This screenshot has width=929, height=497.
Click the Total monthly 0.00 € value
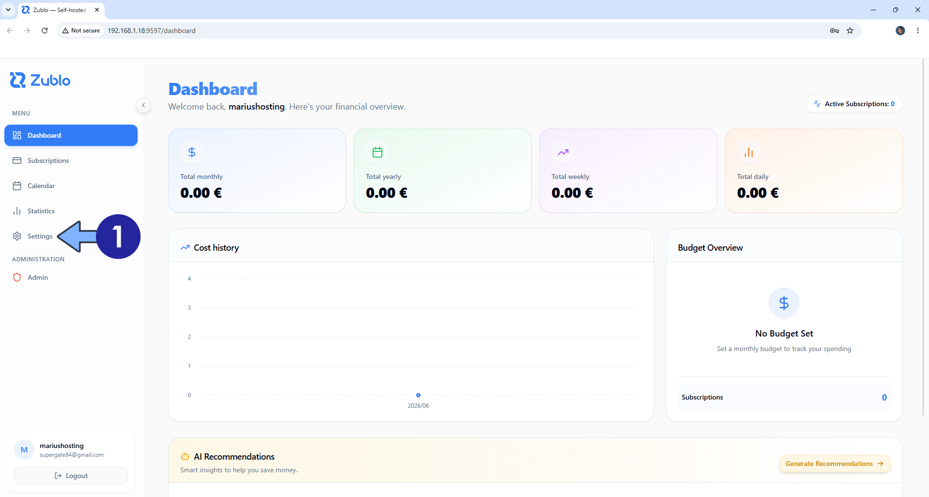pos(201,193)
